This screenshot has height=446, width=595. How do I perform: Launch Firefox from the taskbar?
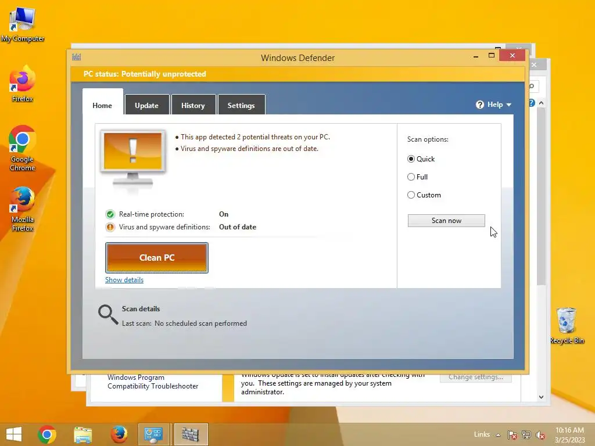(x=119, y=434)
